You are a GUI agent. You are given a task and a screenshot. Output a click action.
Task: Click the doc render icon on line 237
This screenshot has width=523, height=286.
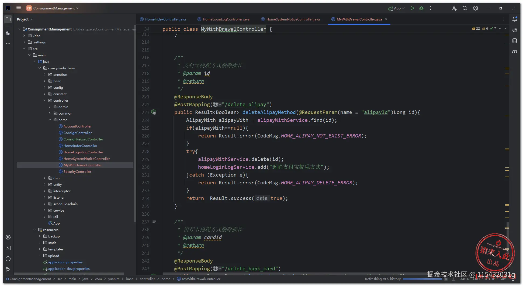(x=154, y=221)
